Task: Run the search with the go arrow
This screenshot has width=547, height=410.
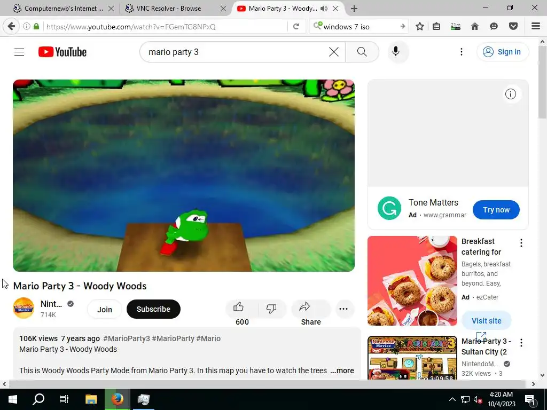Action: [403, 27]
